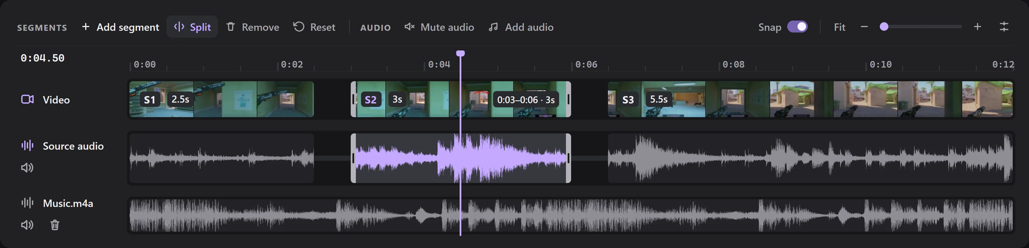Image resolution: width=1029 pixels, height=248 pixels.
Task: Click the Add segment button
Action: click(120, 27)
